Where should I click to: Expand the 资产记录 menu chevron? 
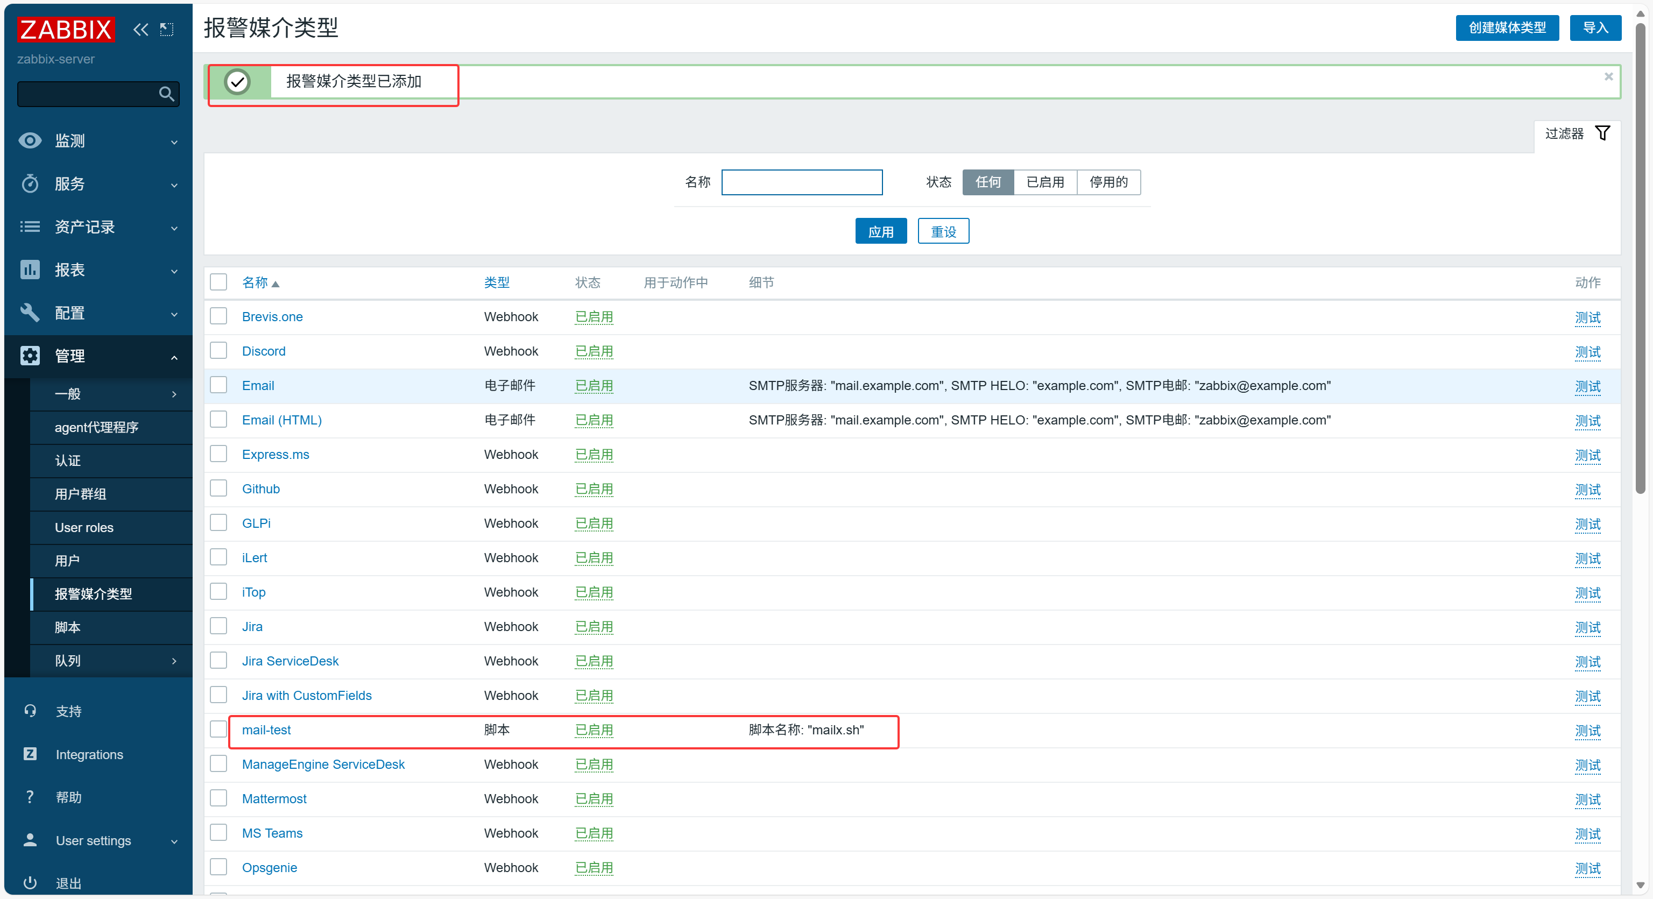pos(174,228)
